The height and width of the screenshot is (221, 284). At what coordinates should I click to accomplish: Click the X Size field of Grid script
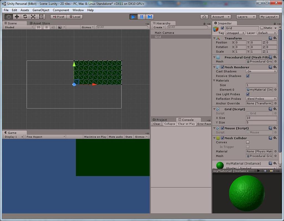point(261,118)
